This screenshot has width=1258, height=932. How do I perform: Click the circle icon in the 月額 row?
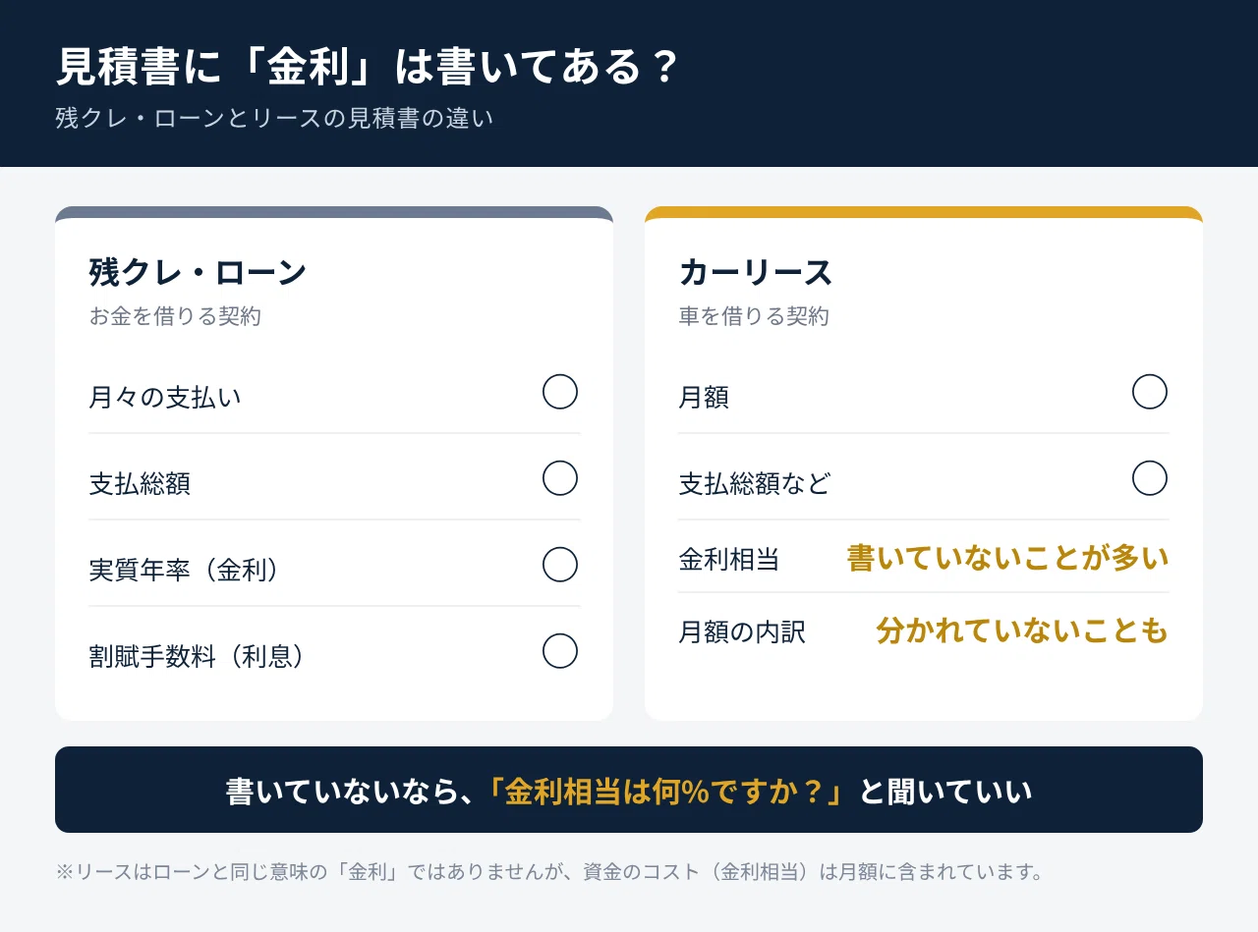(1150, 392)
